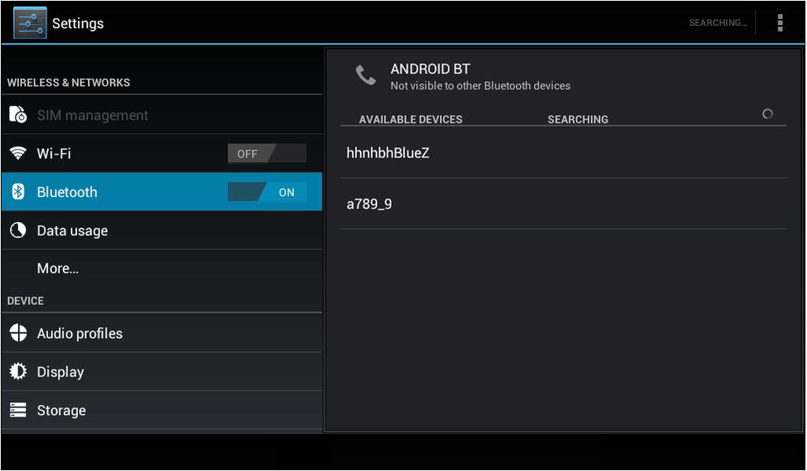
Task: Click the phone icon beside ANDROID BT
Action: tap(366, 76)
